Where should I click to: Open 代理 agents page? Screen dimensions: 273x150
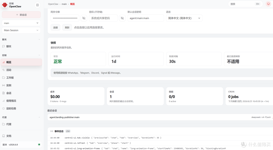21,124
